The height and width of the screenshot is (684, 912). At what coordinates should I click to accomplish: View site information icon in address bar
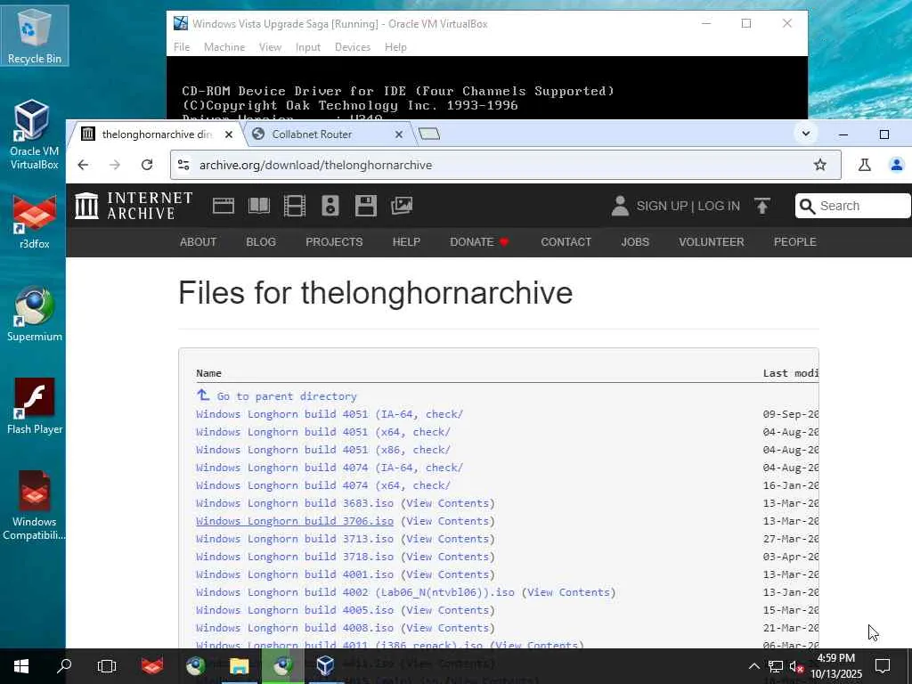tap(183, 165)
